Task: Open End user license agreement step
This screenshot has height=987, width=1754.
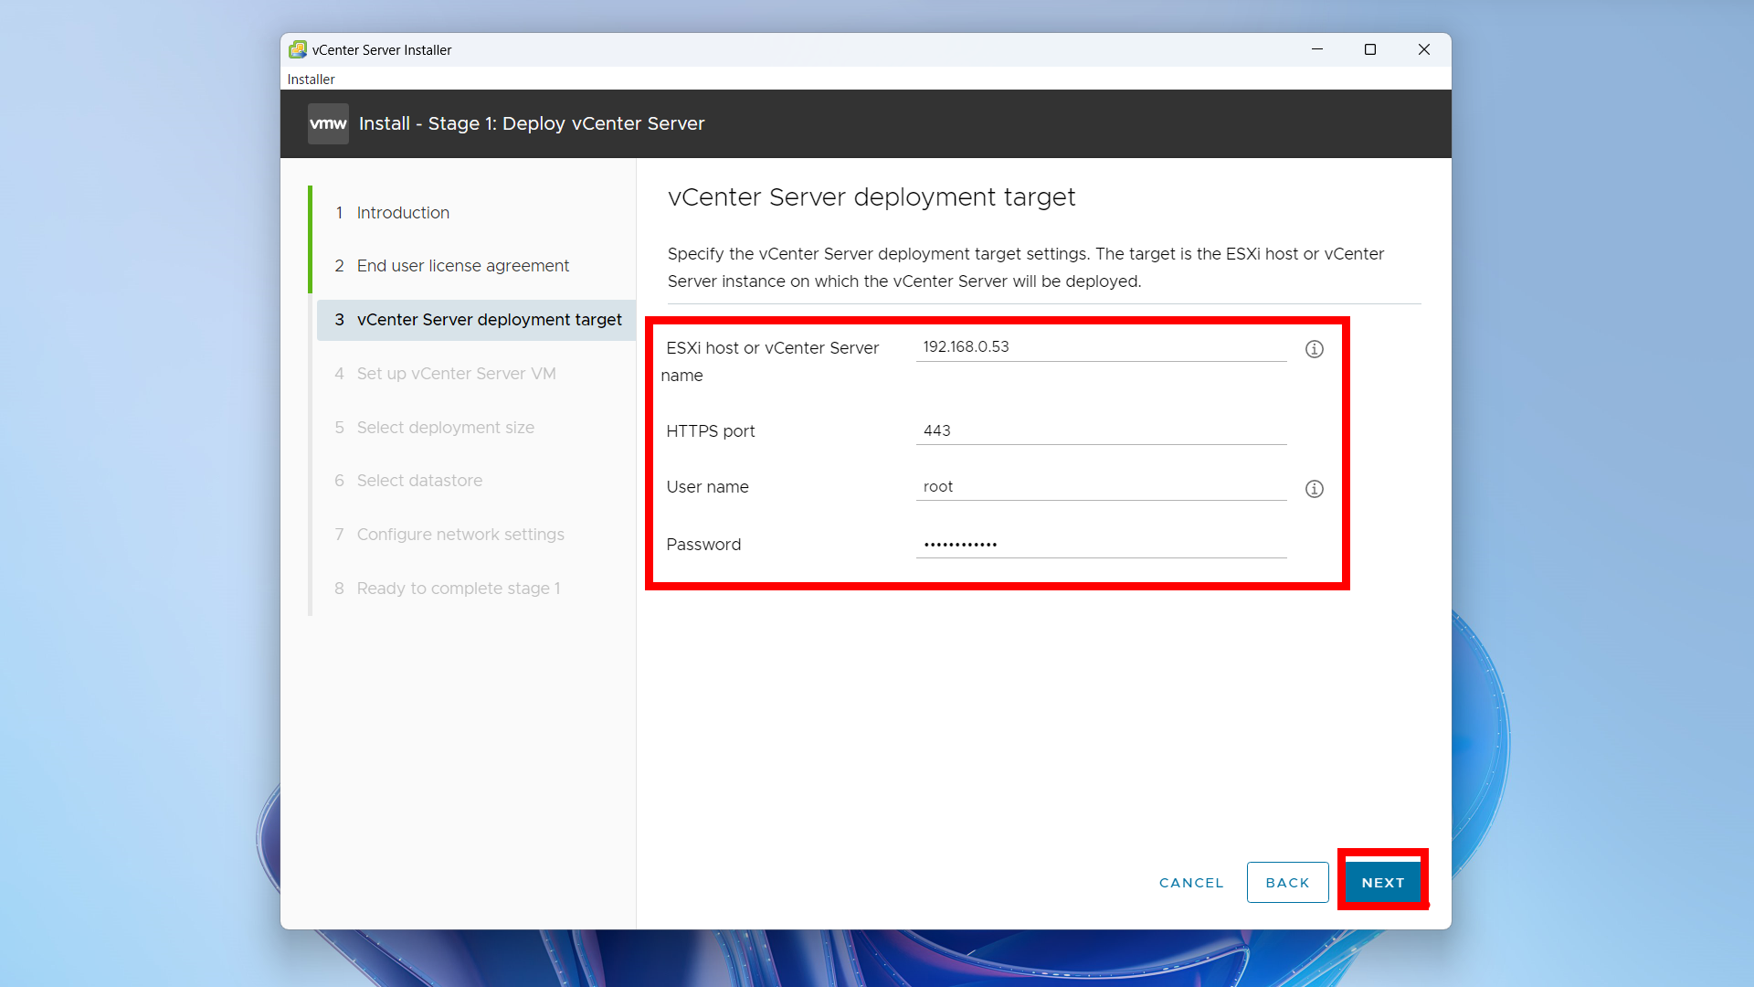Action: click(x=462, y=266)
